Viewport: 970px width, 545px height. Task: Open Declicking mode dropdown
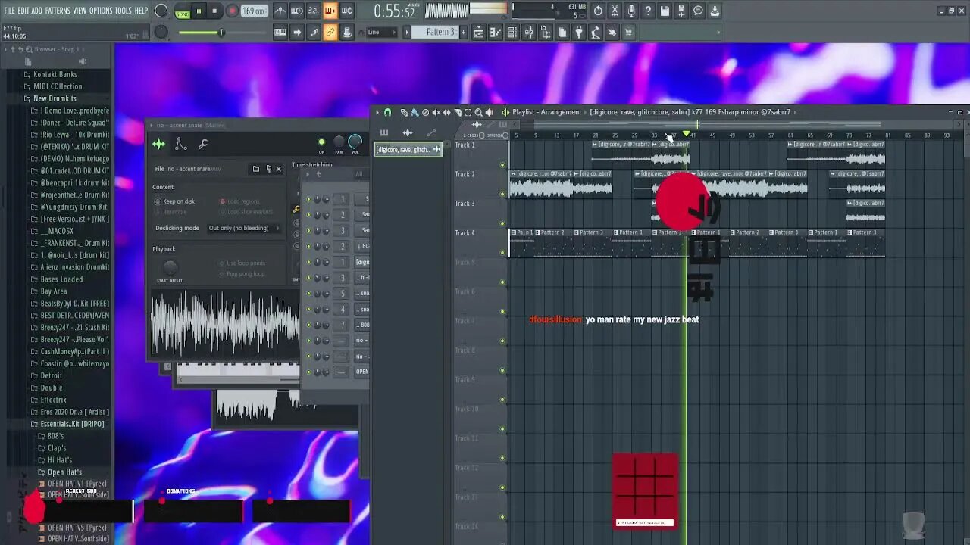[x=243, y=228]
